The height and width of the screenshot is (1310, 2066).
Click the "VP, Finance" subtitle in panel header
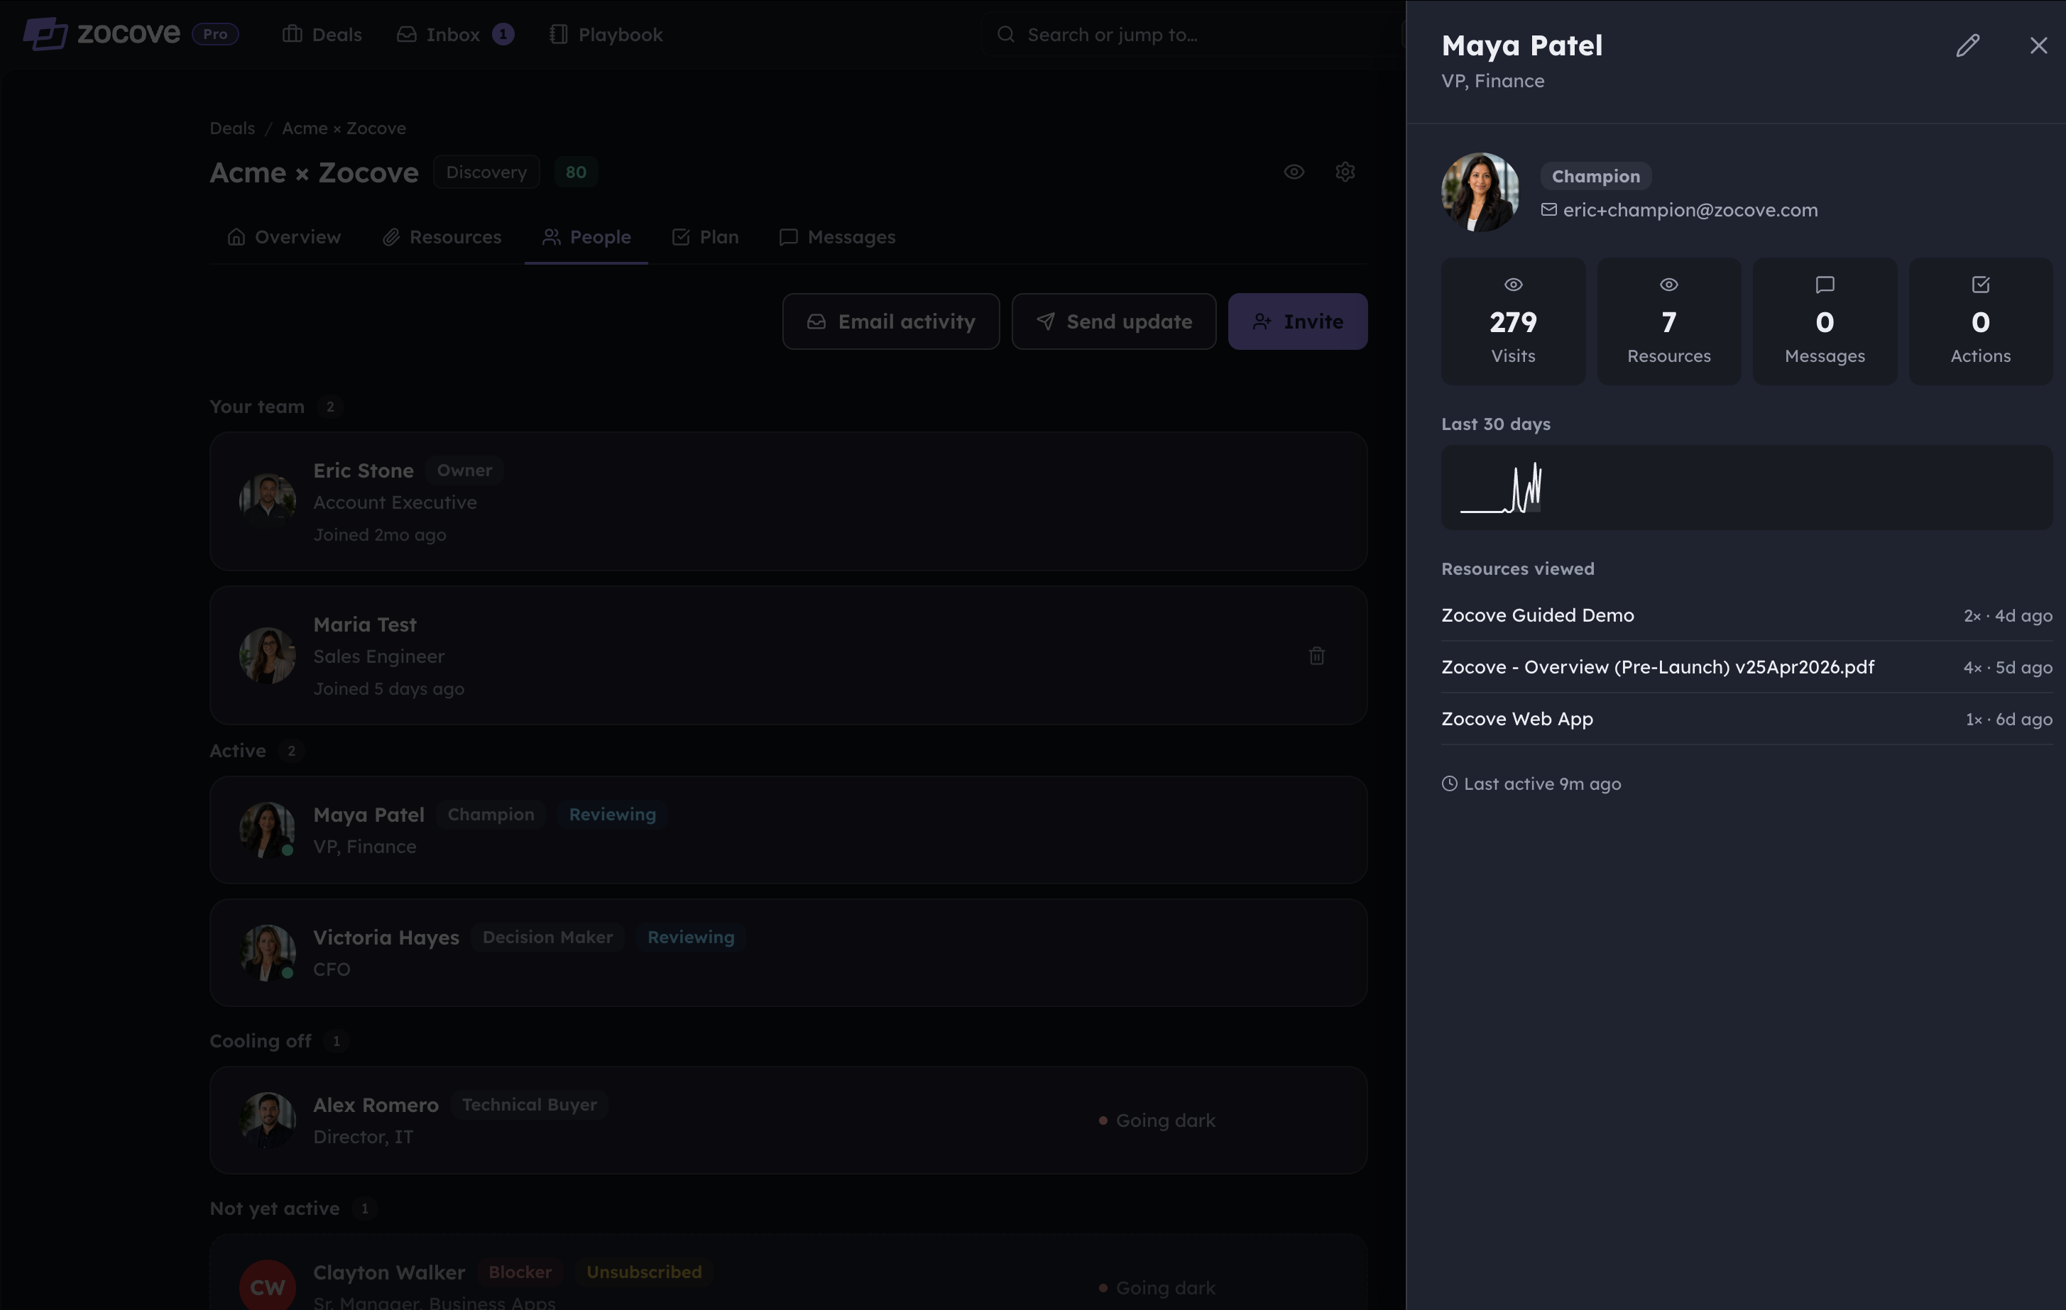[1493, 81]
